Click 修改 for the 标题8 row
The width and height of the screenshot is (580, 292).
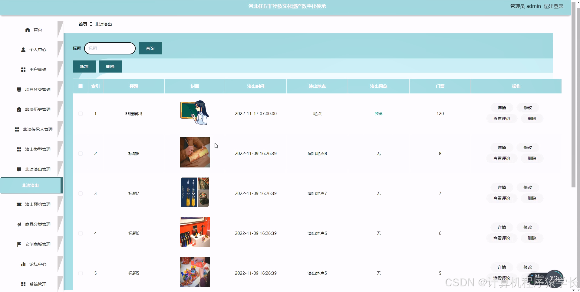(528, 148)
